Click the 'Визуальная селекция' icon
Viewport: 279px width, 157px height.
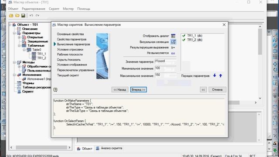173,42
